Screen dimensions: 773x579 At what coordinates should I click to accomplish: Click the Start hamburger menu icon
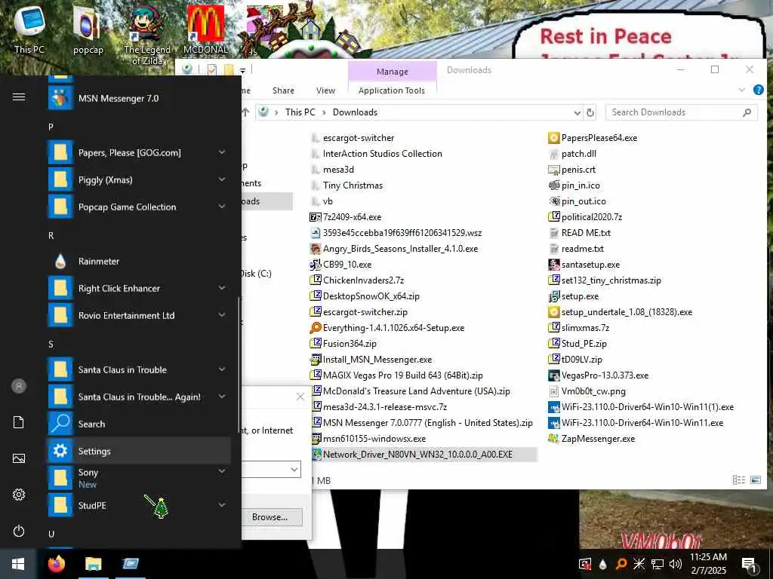click(19, 97)
